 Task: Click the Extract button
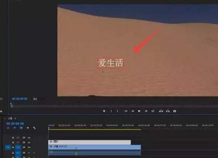click(x=168, y=111)
